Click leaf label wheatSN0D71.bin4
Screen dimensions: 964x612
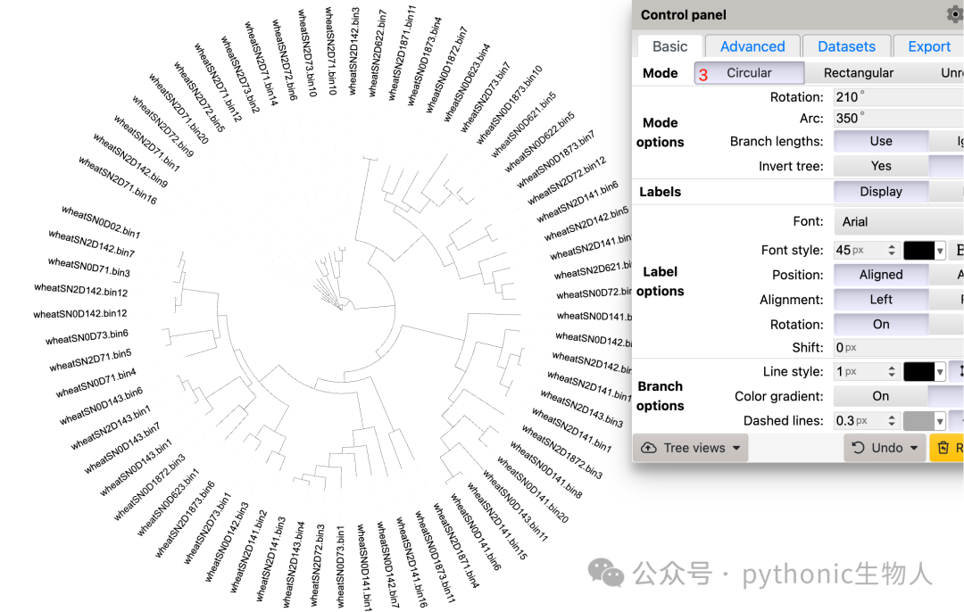coord(96,383)
